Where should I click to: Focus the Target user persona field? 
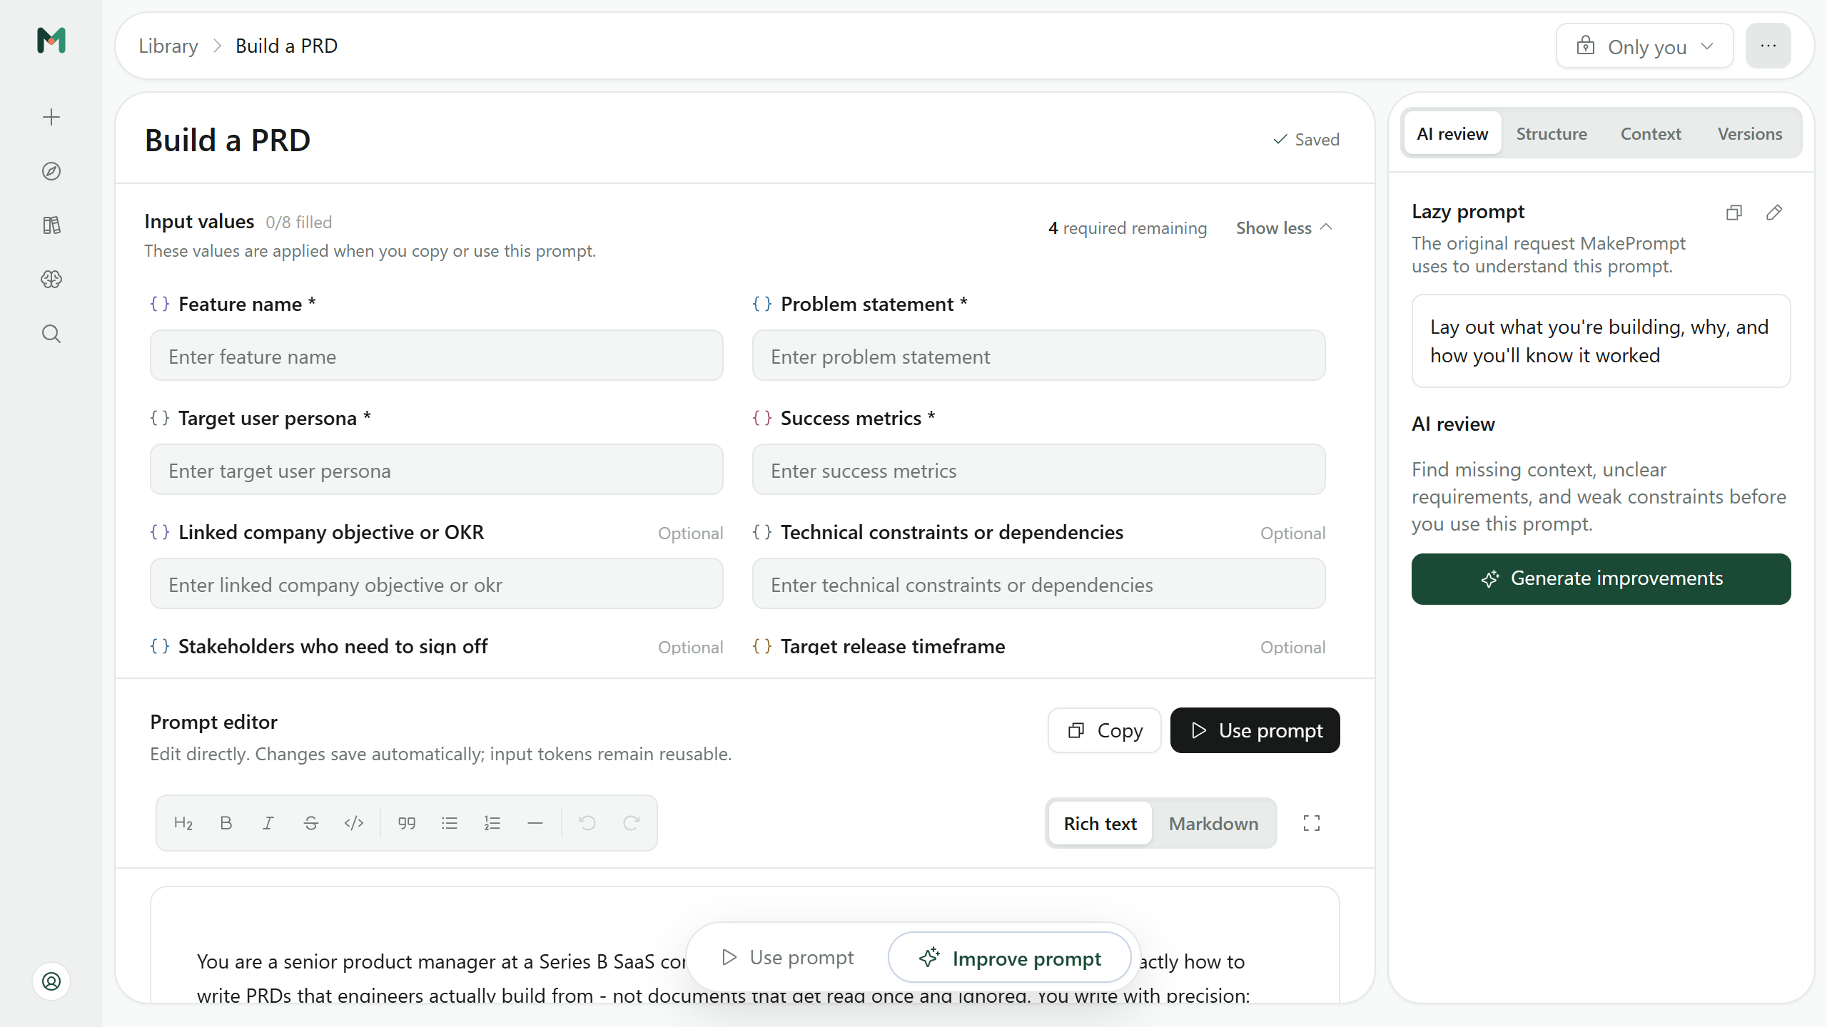pyautogui.click(x=437, y=469)
